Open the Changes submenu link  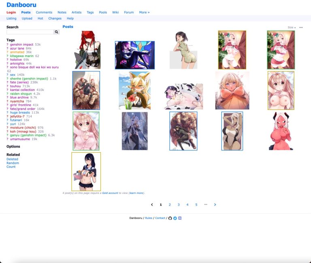coord(55,19)
